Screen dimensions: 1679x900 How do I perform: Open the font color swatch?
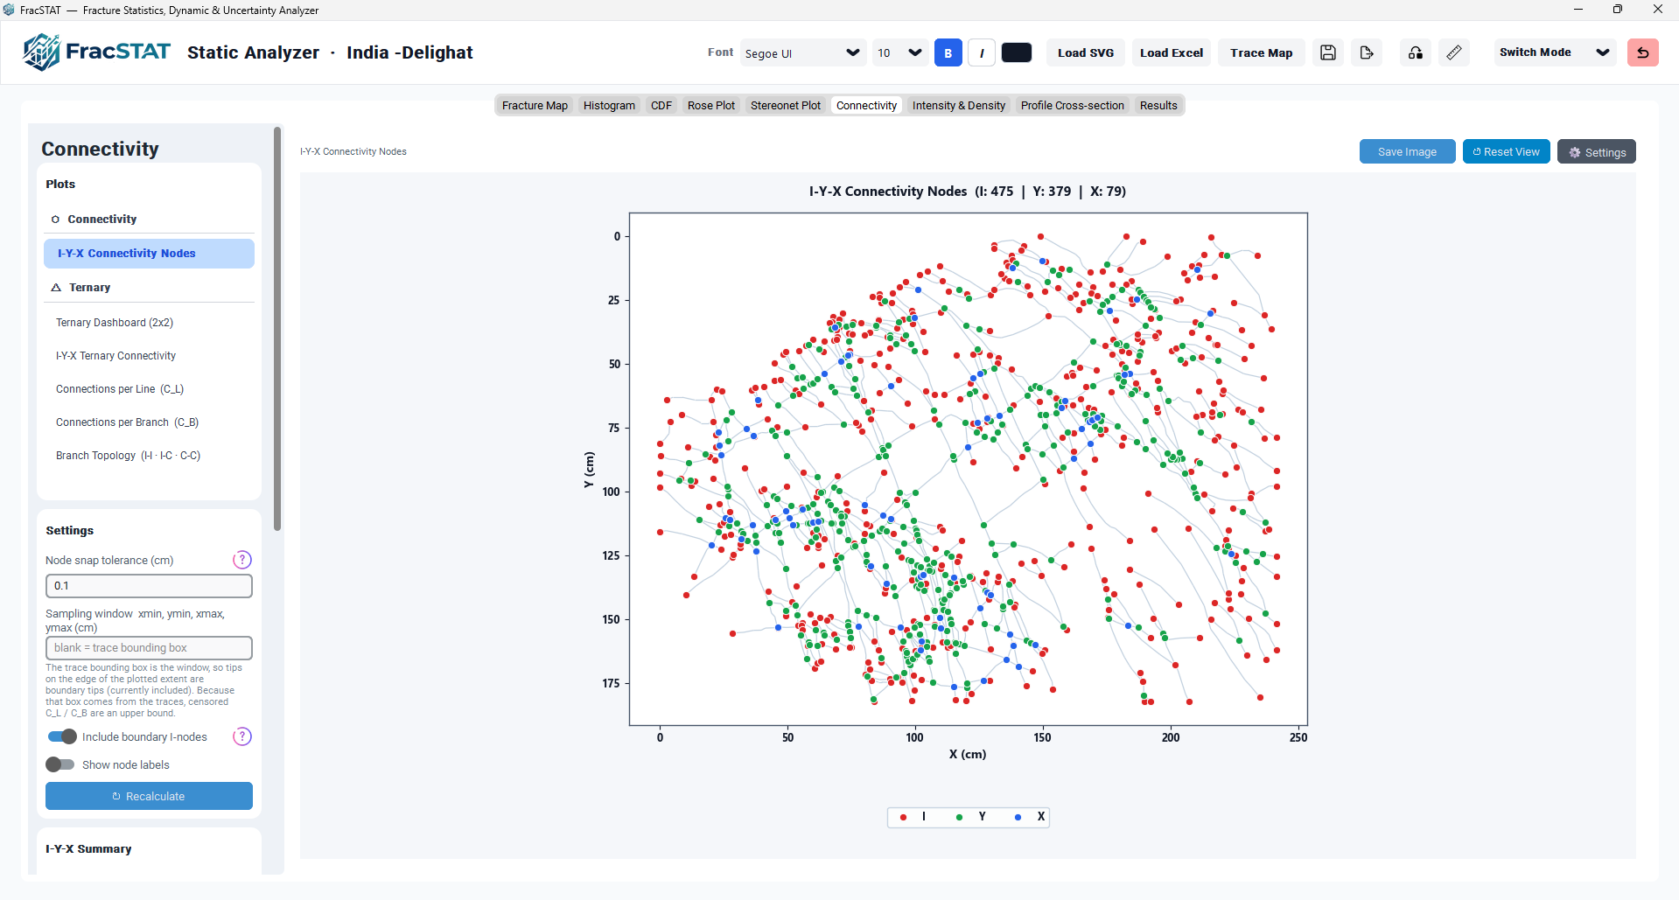tap(1017, 52)
